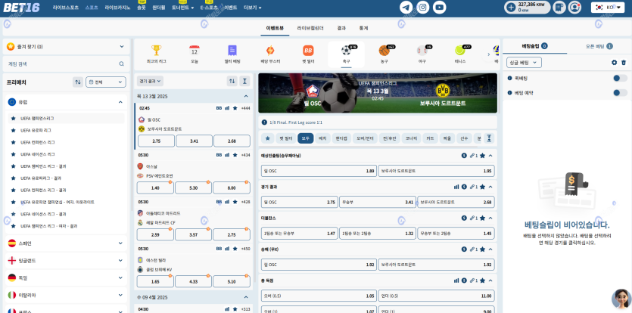Viewport: 632px width, 313px height.
Task: Open the Telegram link in header
Action: tap(406, 8)
